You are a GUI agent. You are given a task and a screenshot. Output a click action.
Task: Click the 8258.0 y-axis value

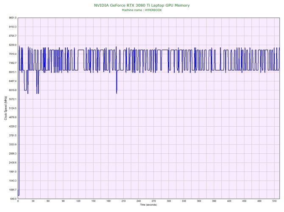13,45
